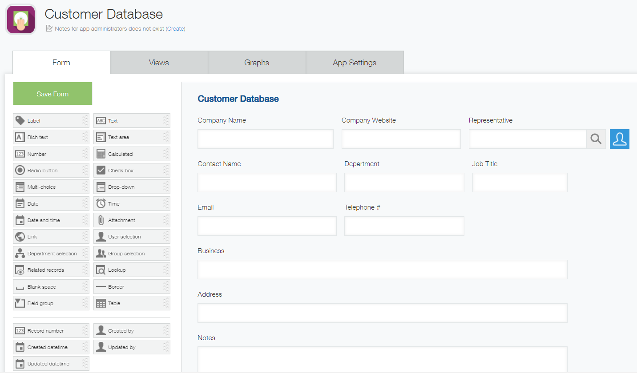Click the Company Name input field
Screen dimensions: 637x373
pyautogui.click(x=265, y=139)
